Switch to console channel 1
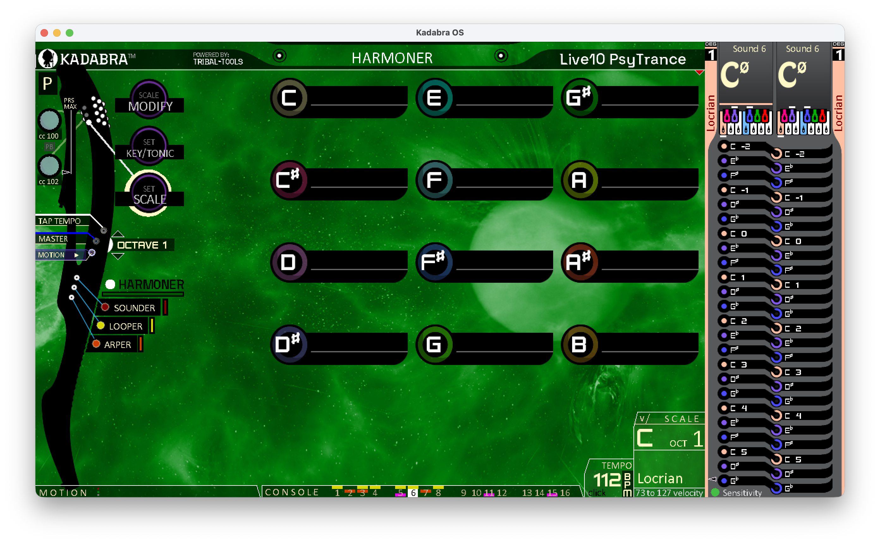This screenshot has height=544, width=880. click(x=337, y=492)
